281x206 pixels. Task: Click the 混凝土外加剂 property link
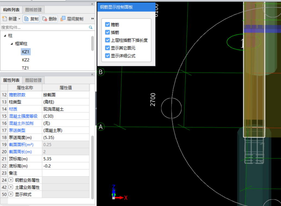(21, 123)
